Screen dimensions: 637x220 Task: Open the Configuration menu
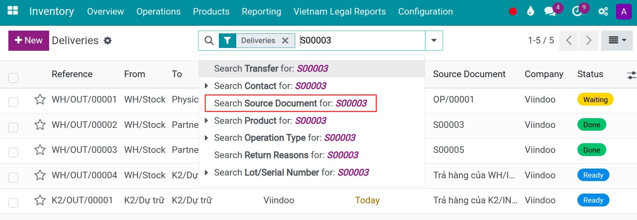(425, 11)
